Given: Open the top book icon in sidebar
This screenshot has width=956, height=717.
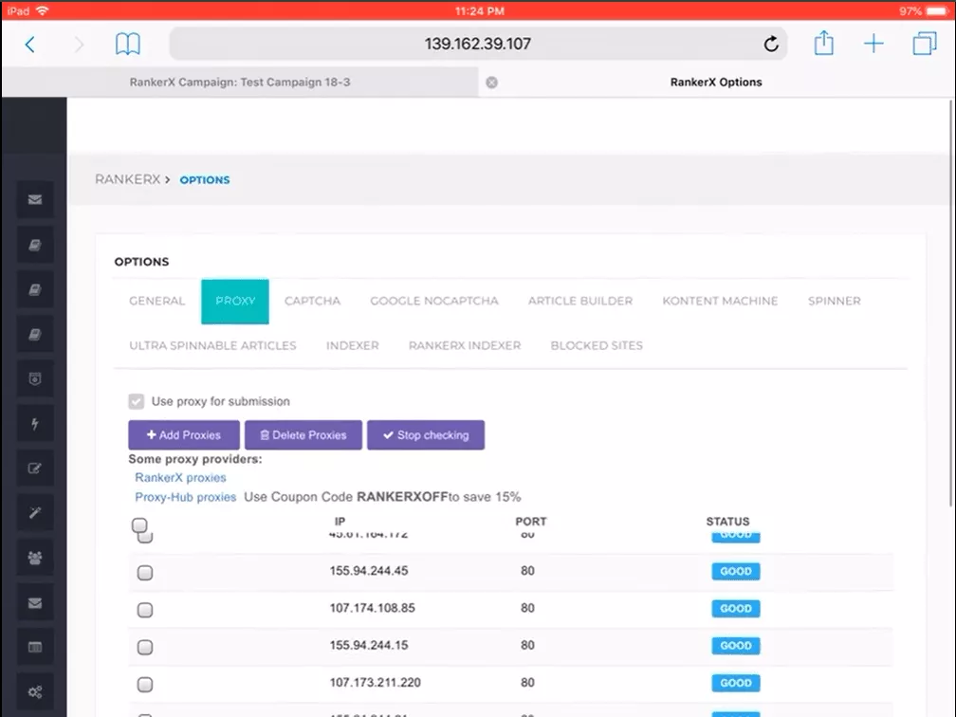Looking at the screenshot, I should tap(35, 245).
